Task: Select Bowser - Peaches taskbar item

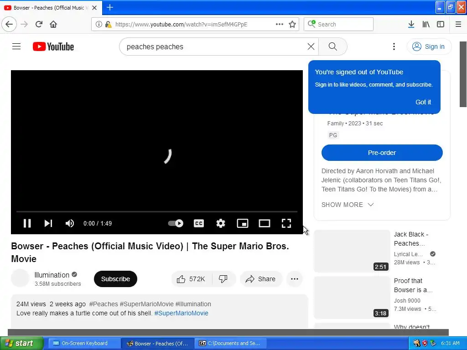Action: coord(158,343)
